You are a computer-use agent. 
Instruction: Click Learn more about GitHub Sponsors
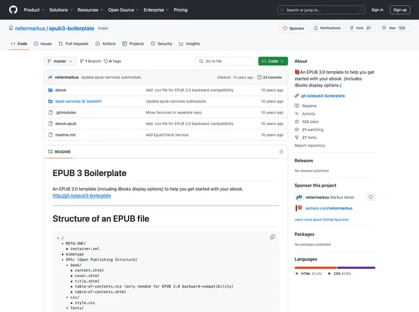(322, 220)
